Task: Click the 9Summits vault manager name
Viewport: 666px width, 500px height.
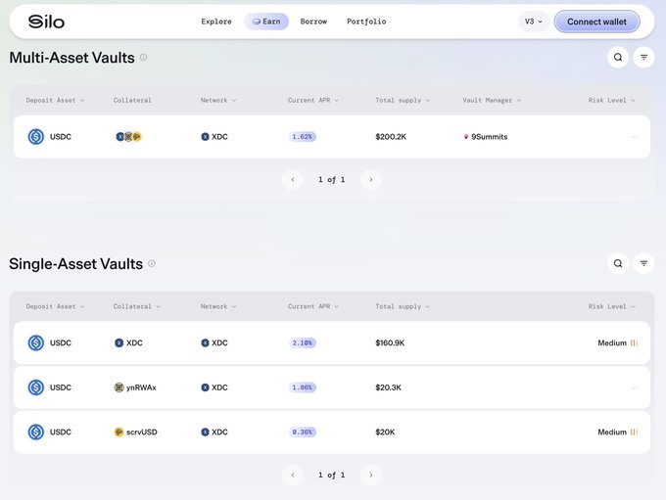Action: 490,137
